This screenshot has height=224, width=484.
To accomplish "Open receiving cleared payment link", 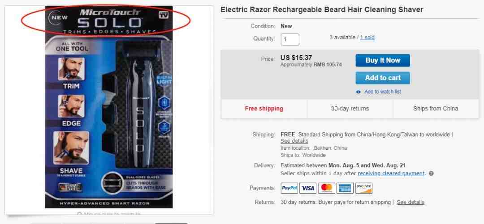I will tap(391, 173).
